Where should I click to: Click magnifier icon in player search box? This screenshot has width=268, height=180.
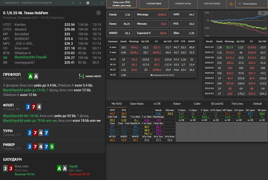[240, 4]
